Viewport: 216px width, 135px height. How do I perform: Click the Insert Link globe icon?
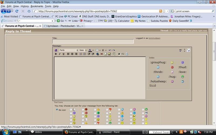97,54
